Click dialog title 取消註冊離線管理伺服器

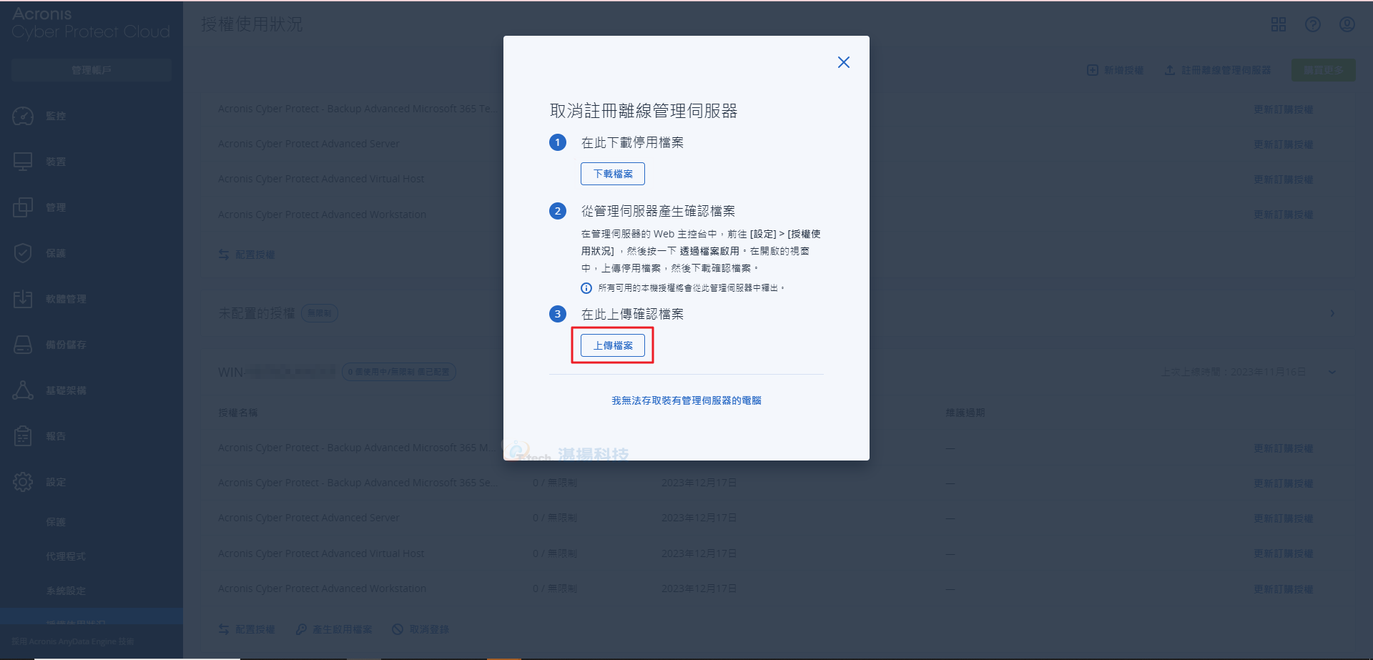[644, 111]
